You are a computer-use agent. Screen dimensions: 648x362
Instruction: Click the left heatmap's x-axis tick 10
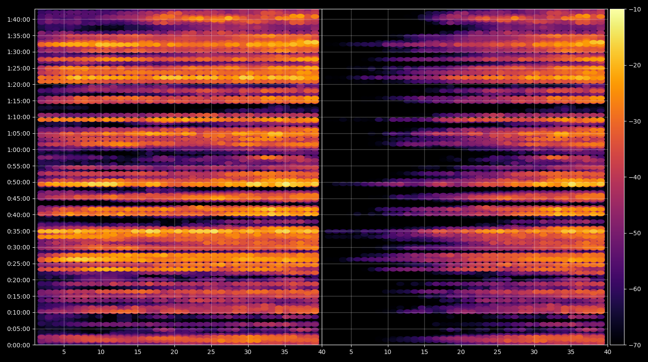[x=101, y=352]
